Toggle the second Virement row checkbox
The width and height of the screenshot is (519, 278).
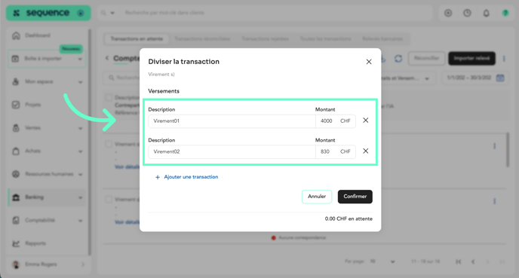point(109,200)
